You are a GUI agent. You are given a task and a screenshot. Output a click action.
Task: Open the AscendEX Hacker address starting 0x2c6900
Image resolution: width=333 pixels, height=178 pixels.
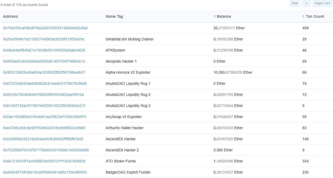click(43, 139)
